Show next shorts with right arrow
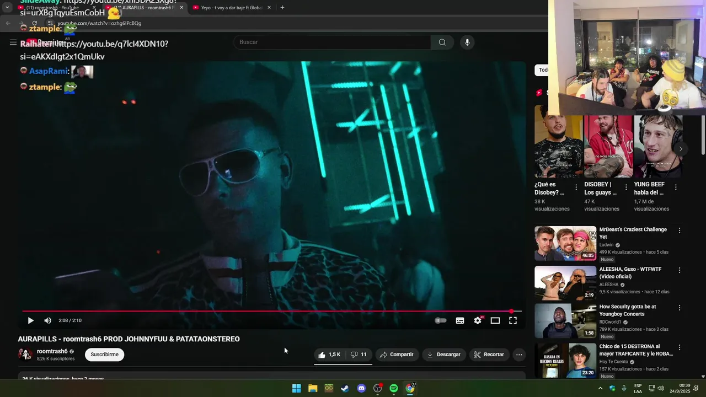The height and width of the screenshot is (397, 706). coord(681,149)
